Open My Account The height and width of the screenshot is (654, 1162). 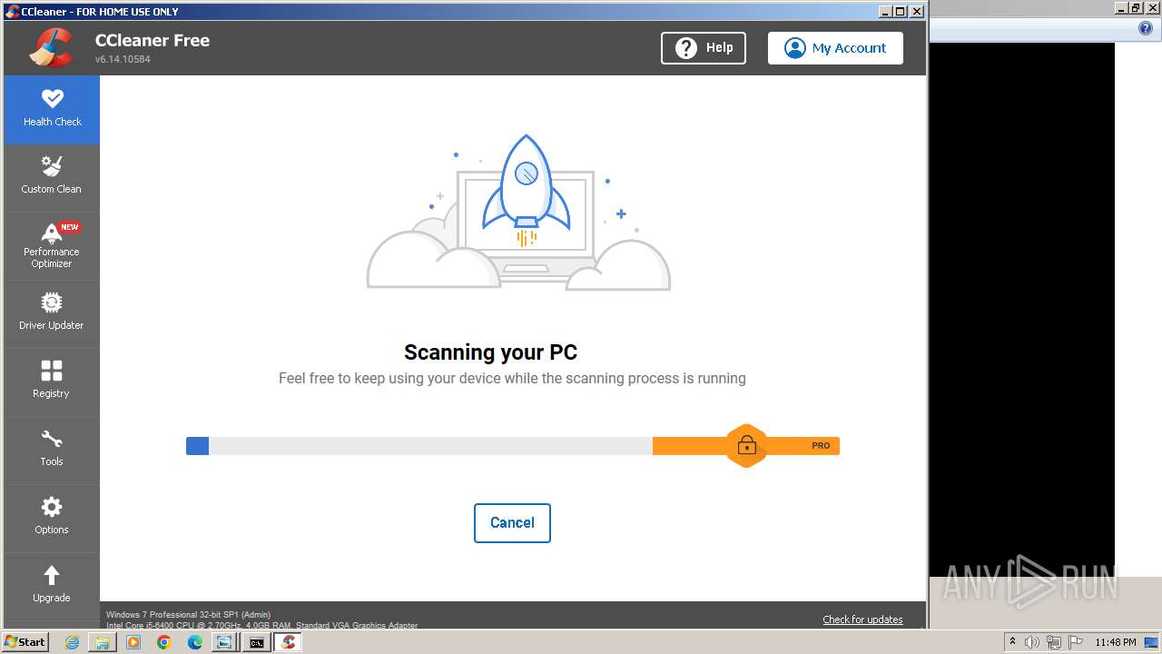tap(835, 48)
